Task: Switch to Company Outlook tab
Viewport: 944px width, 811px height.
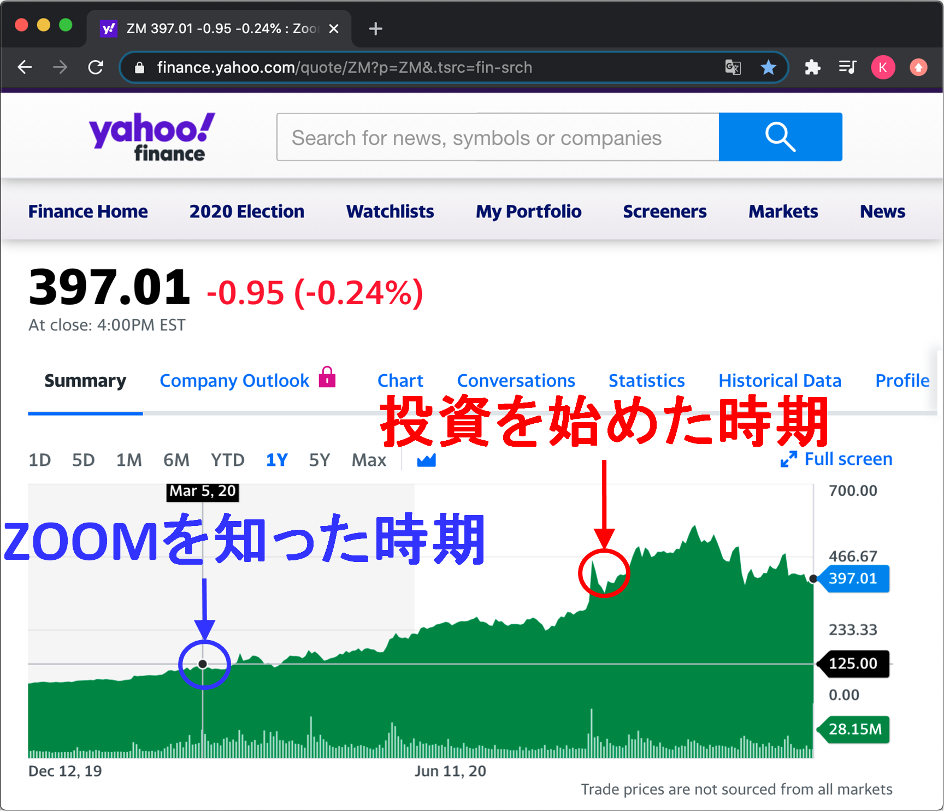Action: point(234,381)
